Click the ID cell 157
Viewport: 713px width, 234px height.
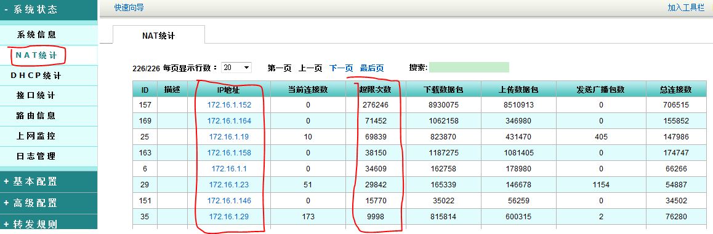click(x=145, y=105)
